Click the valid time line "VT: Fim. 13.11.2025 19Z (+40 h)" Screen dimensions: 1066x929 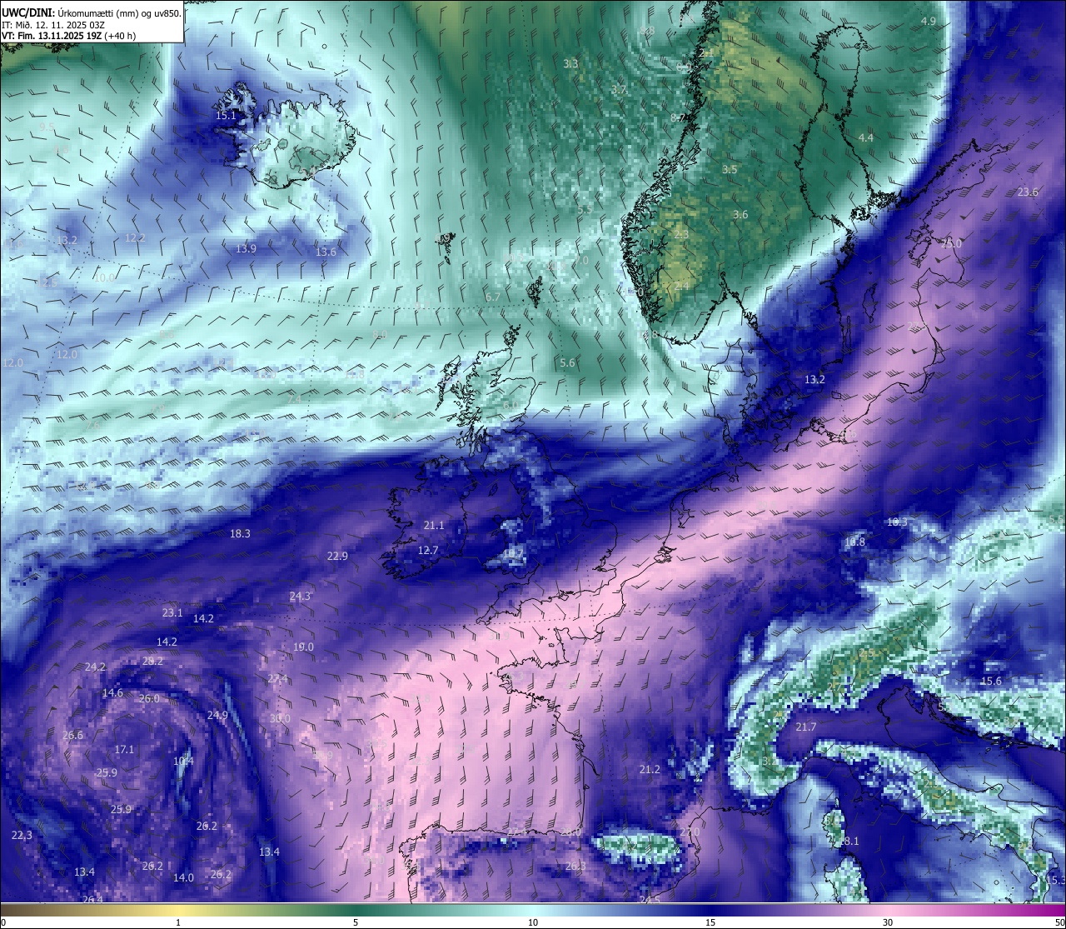[69, 36]
